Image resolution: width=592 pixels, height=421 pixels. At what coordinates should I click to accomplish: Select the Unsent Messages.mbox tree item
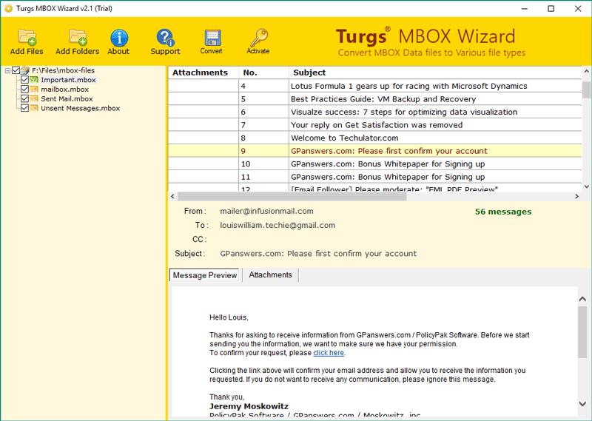point(81,108)
